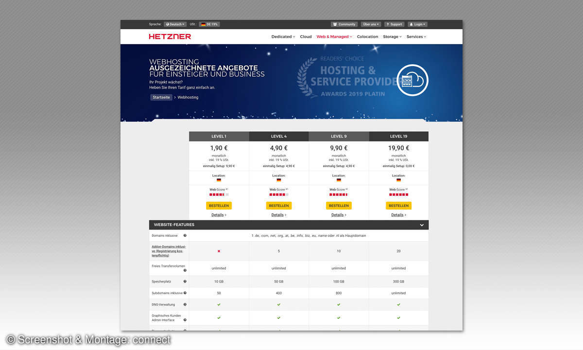Click the Level 9 column header
This screenshot has width=583, height=350.
pyautogui.click(x=339, y=137)
